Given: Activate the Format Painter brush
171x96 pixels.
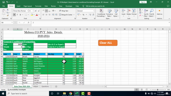Looking at the screenshot, I should pos(8,15).
